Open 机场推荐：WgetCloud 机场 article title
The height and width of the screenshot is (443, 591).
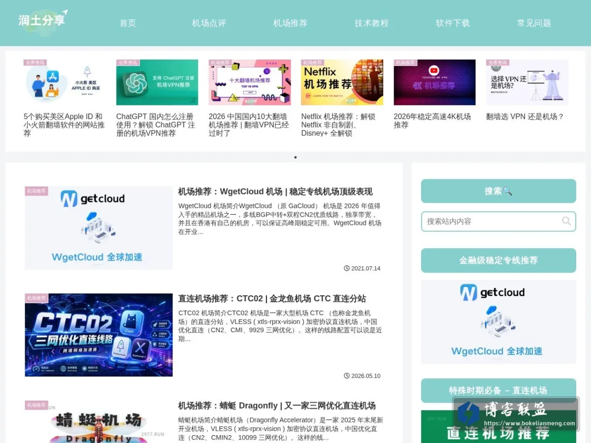tap(275, 191)
